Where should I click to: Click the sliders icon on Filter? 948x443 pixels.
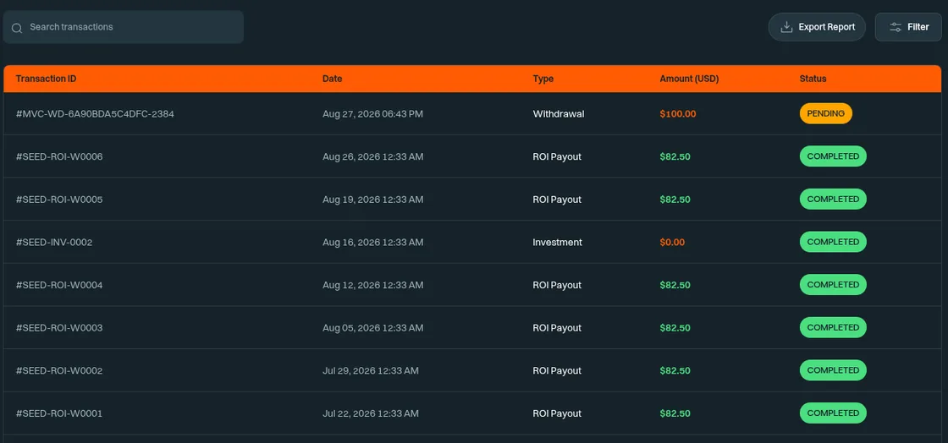(896, 27)
